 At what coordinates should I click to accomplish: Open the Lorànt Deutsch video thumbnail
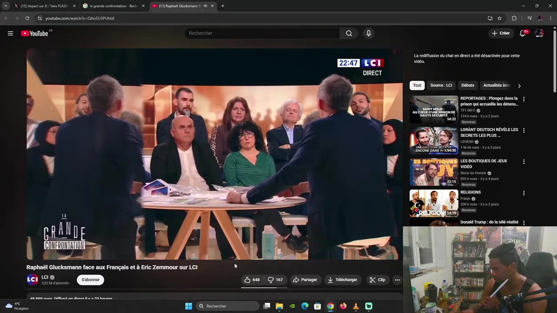[434, 140]
